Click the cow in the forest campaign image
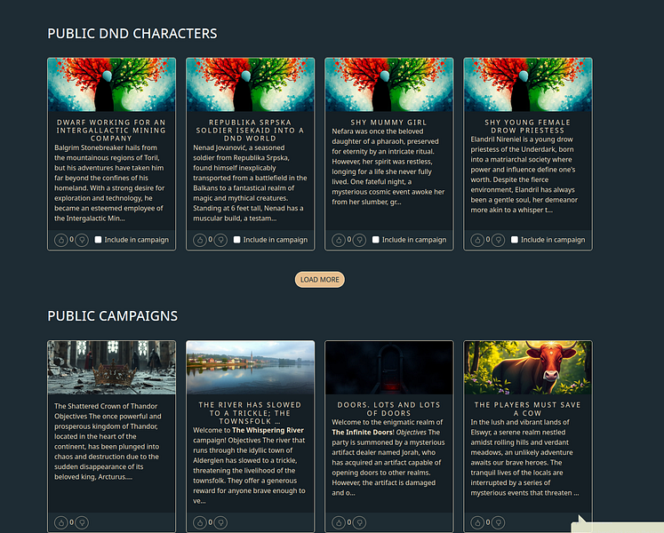This screenshot has width=664, height=533. point(528,368)
